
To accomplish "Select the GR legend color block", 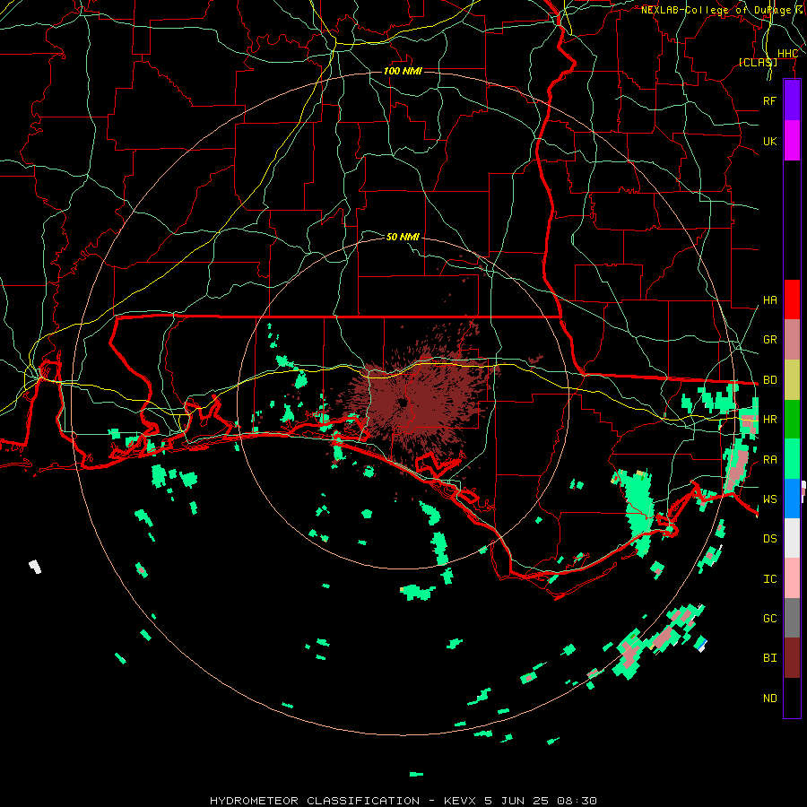I will point(792,340).
